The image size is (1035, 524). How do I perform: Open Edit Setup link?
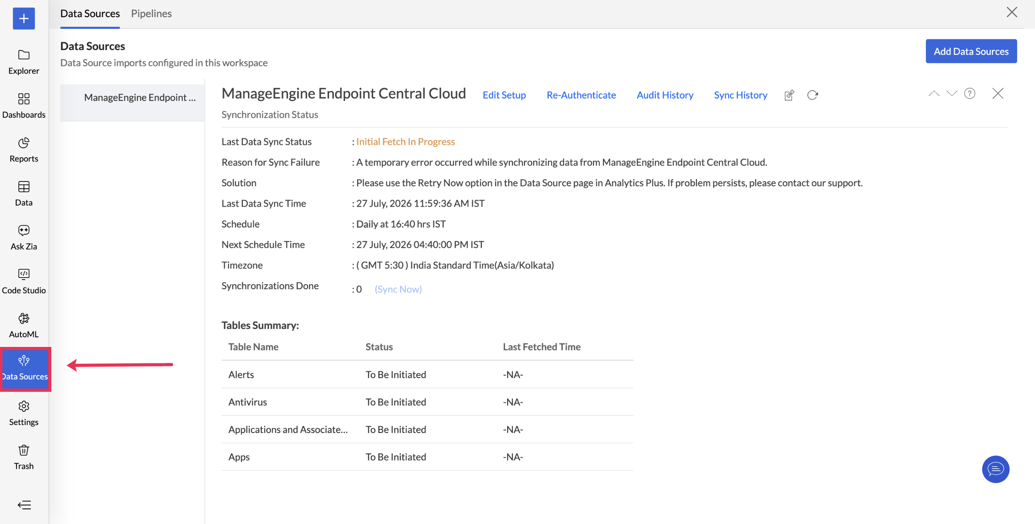point(504,95)
